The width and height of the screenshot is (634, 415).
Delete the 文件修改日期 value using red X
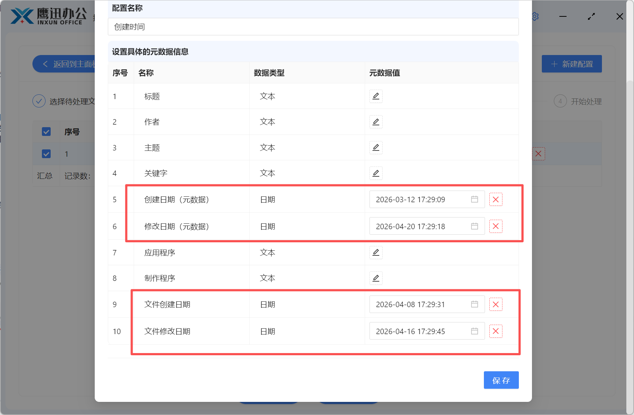click(496, 331)
